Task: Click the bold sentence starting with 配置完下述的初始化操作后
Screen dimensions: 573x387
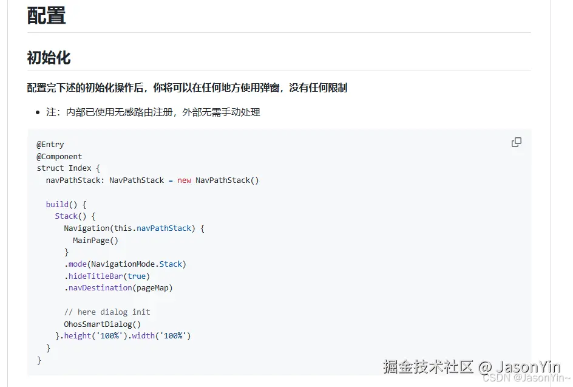Action: (187, 87)
